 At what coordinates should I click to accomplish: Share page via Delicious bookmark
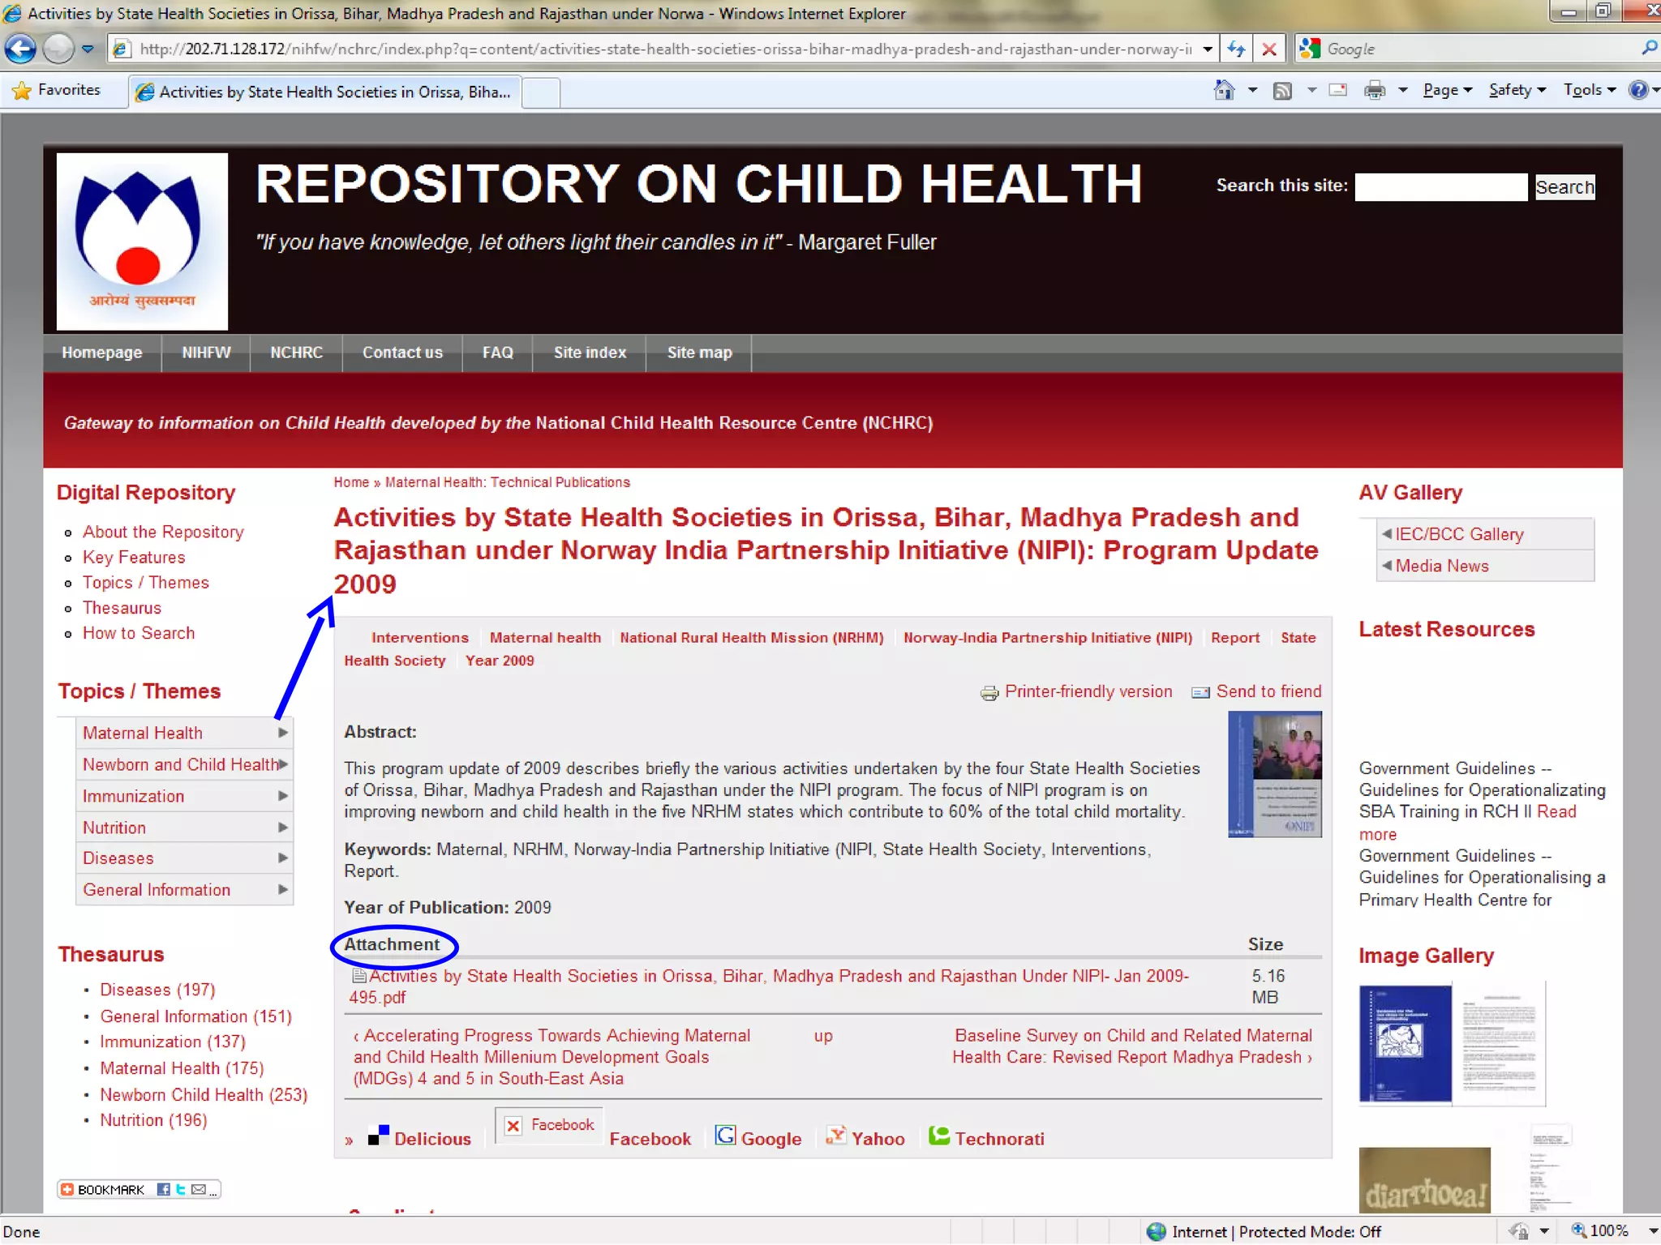tap(431, 1139)
